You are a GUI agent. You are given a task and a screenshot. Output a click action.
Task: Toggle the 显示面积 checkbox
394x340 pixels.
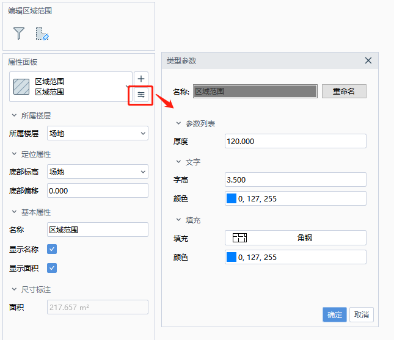(x=52, y=268)
